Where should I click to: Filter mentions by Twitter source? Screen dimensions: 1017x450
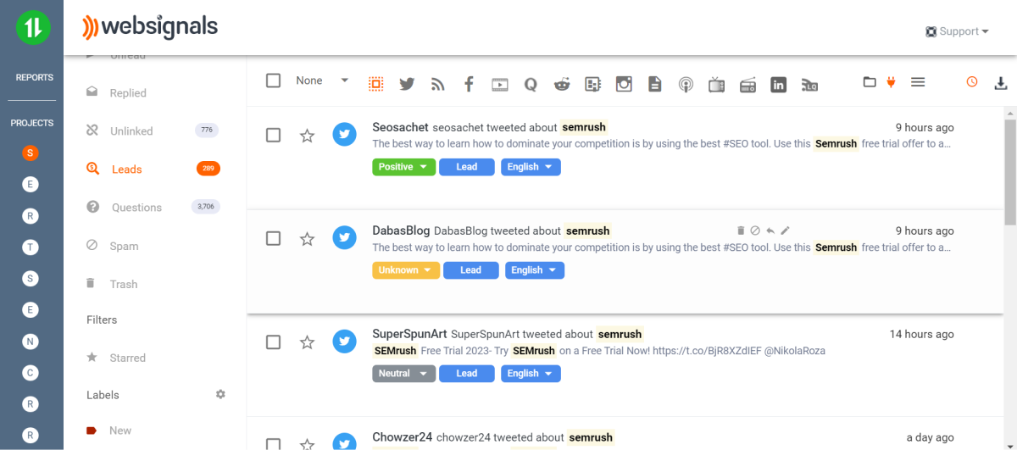[x=407, y=84]
